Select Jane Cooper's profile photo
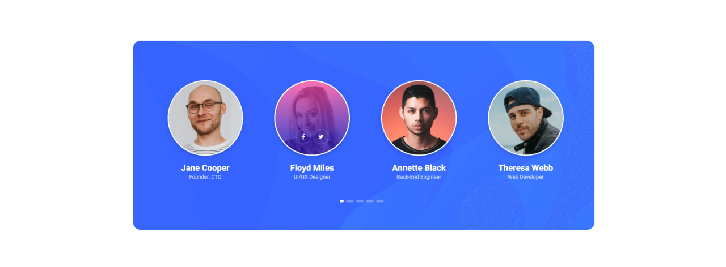 205,118
